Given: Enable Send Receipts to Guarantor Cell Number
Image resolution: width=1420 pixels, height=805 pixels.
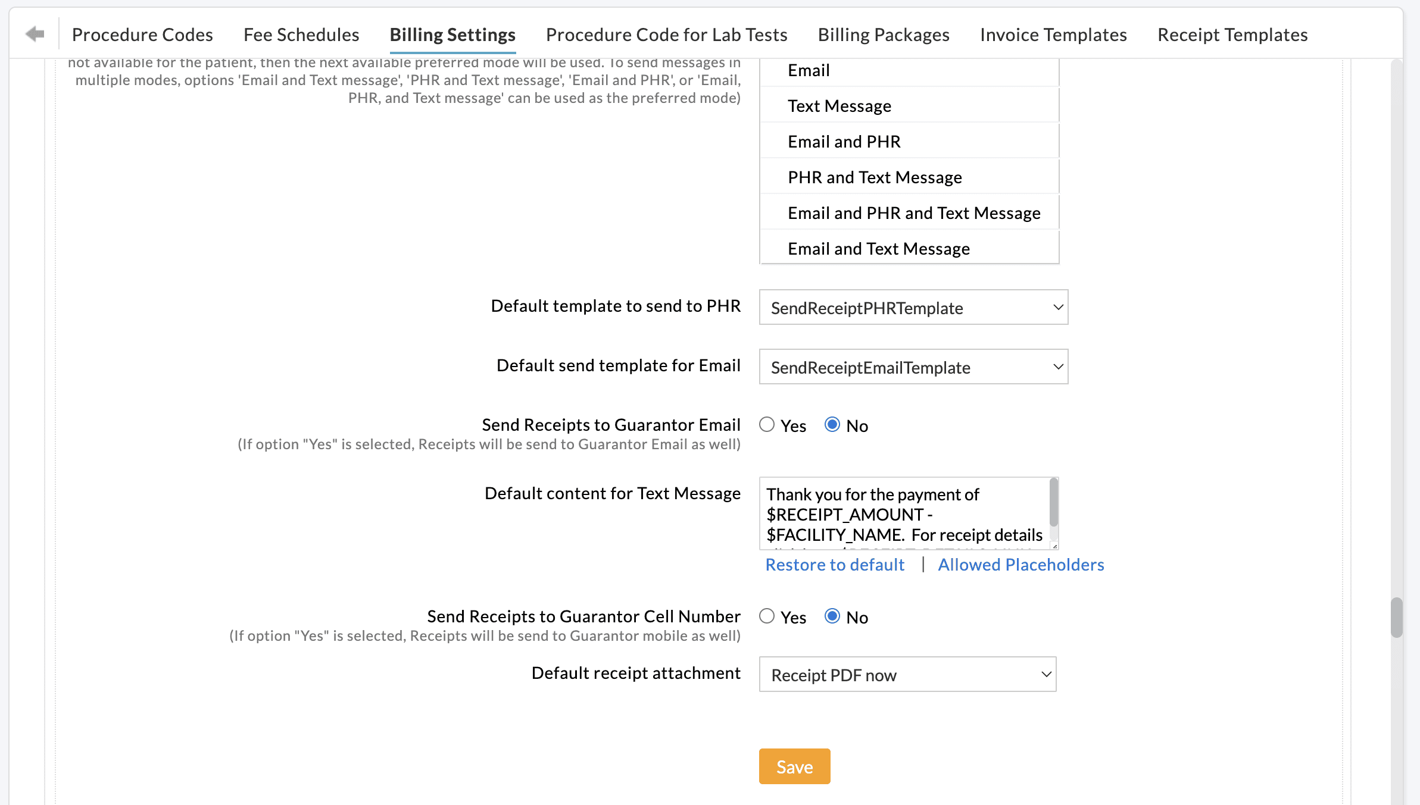Looking at the screenshot, I should click(767, 617).
